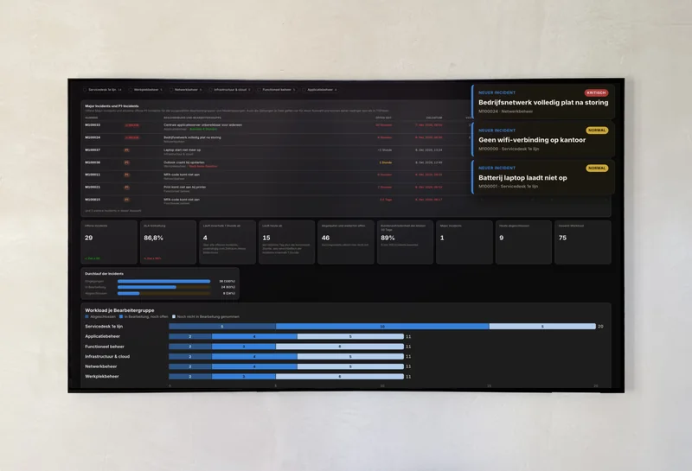Viewport: 692px width, 471px height.
Task: Open notification Geen wifi-verbinding op kantoor
Action: [543, 140]
